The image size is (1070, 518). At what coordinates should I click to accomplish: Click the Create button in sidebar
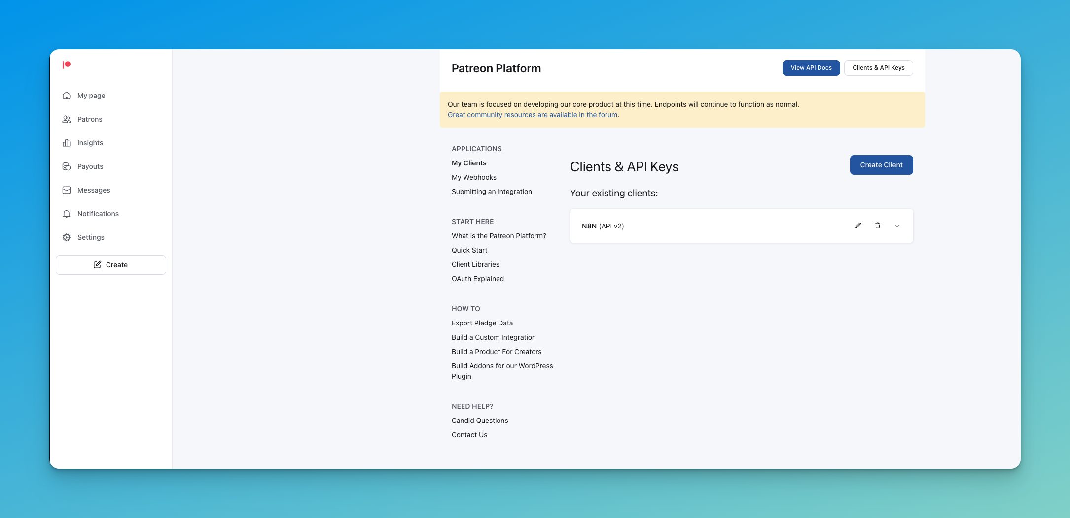(111, 265)
